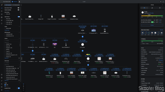Open the settings gear icon in lower sidebar
Image resolution: width=165 pixels, height=92 pixels.
coord(2,75)
